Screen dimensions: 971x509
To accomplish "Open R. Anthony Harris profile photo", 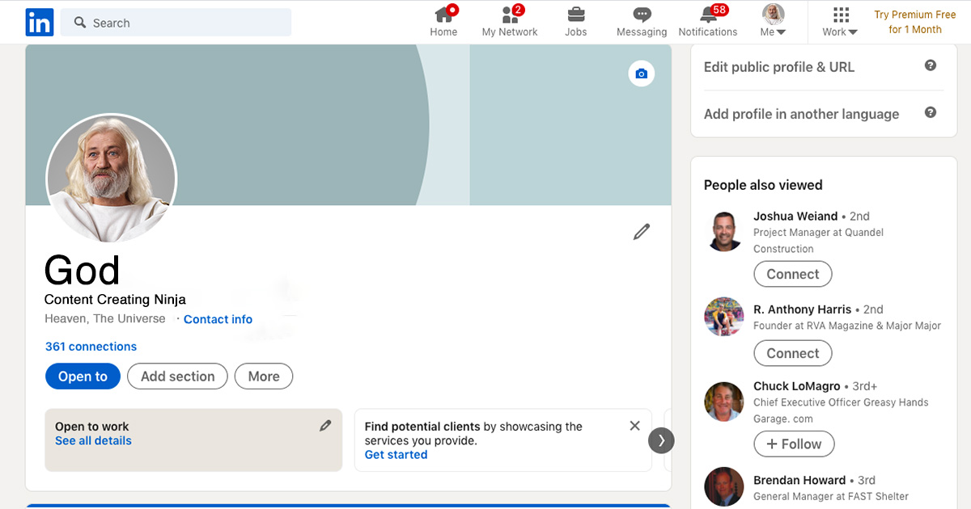I will (x=724, y=317).
